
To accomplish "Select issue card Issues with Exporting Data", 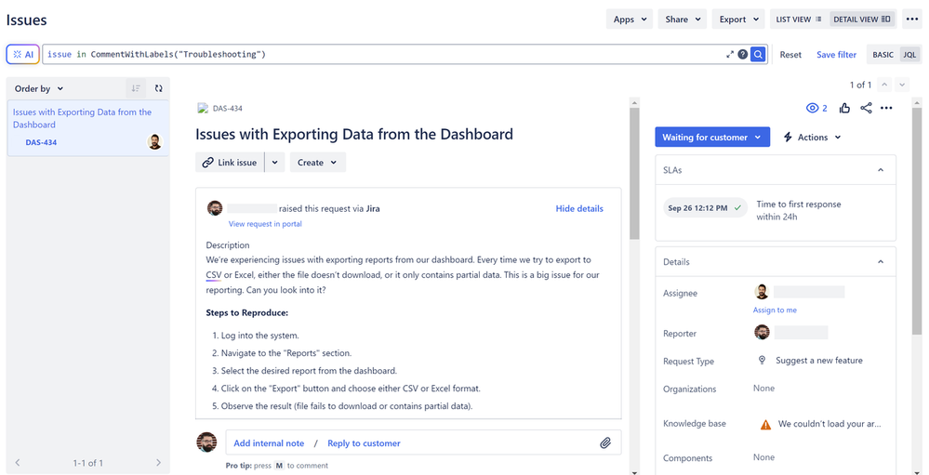I will [x=87, y=128].
